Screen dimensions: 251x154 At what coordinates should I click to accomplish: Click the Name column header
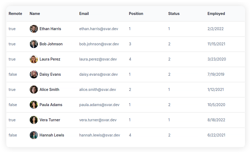35,14
